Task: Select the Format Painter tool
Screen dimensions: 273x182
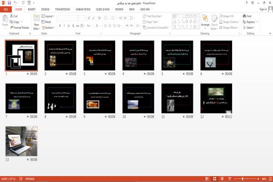Action: pyautogui.click(x=20, y=27)
